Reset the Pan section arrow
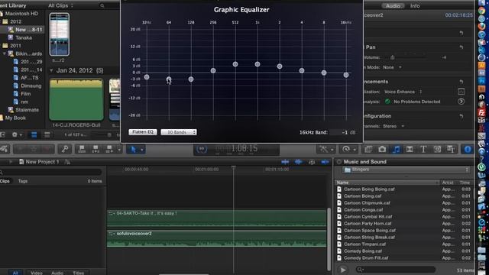489x275 pixels. tap(461, 47)
